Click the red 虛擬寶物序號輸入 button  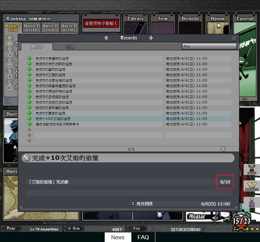pyautogui.click(x=101, y=23)
